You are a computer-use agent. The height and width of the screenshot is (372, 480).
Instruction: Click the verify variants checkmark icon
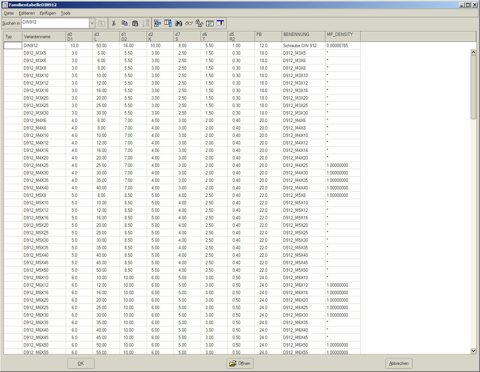coord(210,23)
